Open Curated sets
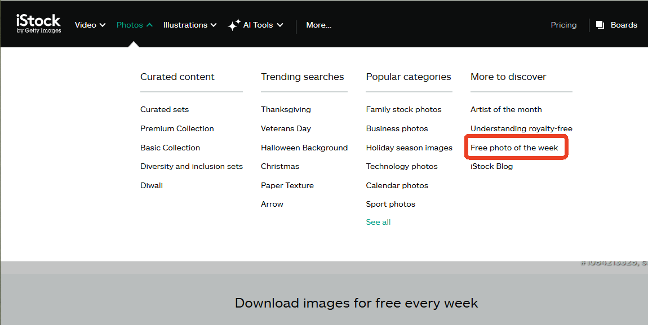Screen dimensions: 648x325 165,109
